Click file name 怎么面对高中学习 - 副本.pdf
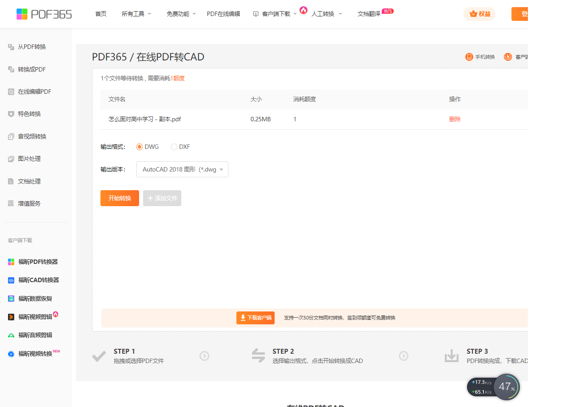 [x=145, y=119]
